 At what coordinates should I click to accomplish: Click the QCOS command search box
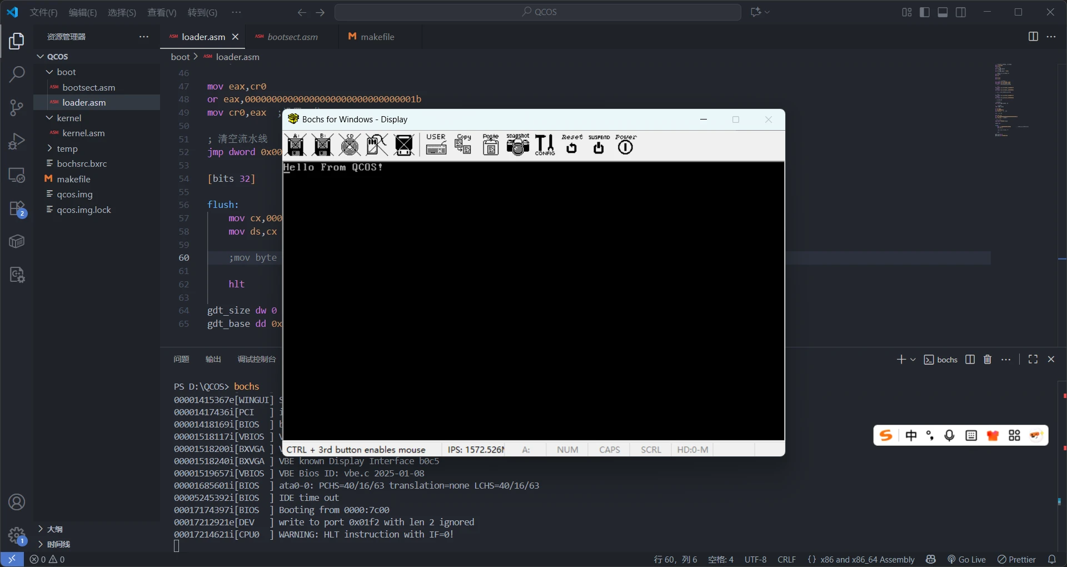pyautogui.click(x=537, y=12)
